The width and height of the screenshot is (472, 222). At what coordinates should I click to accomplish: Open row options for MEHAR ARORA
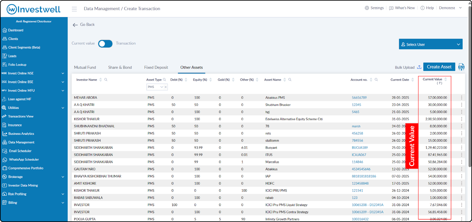462,98
